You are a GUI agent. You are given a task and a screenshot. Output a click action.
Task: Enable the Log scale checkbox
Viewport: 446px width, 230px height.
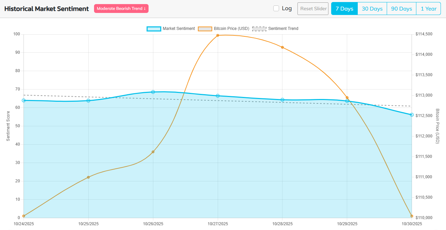[x=276, y=9]
